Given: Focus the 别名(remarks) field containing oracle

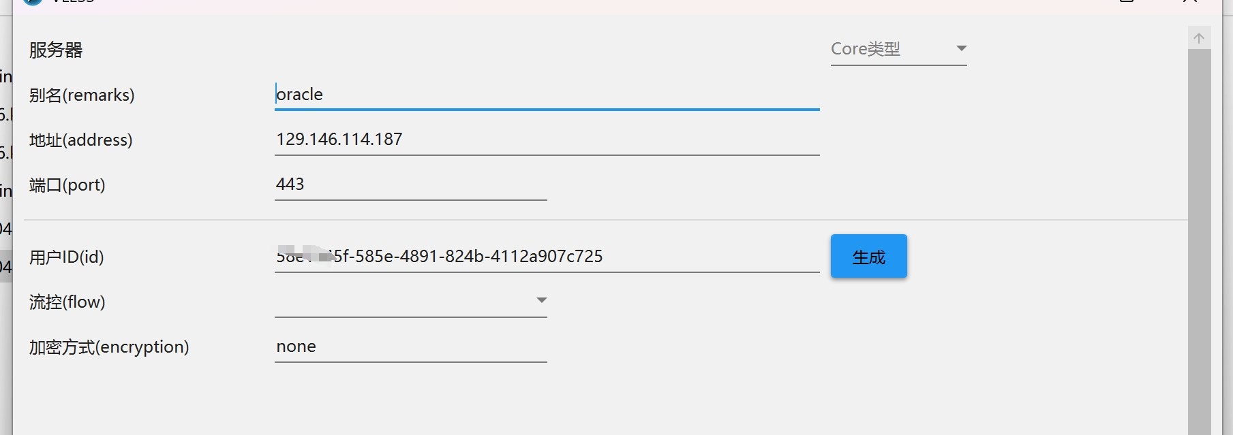Looking at the screenshot, I should tap(547, 95).
